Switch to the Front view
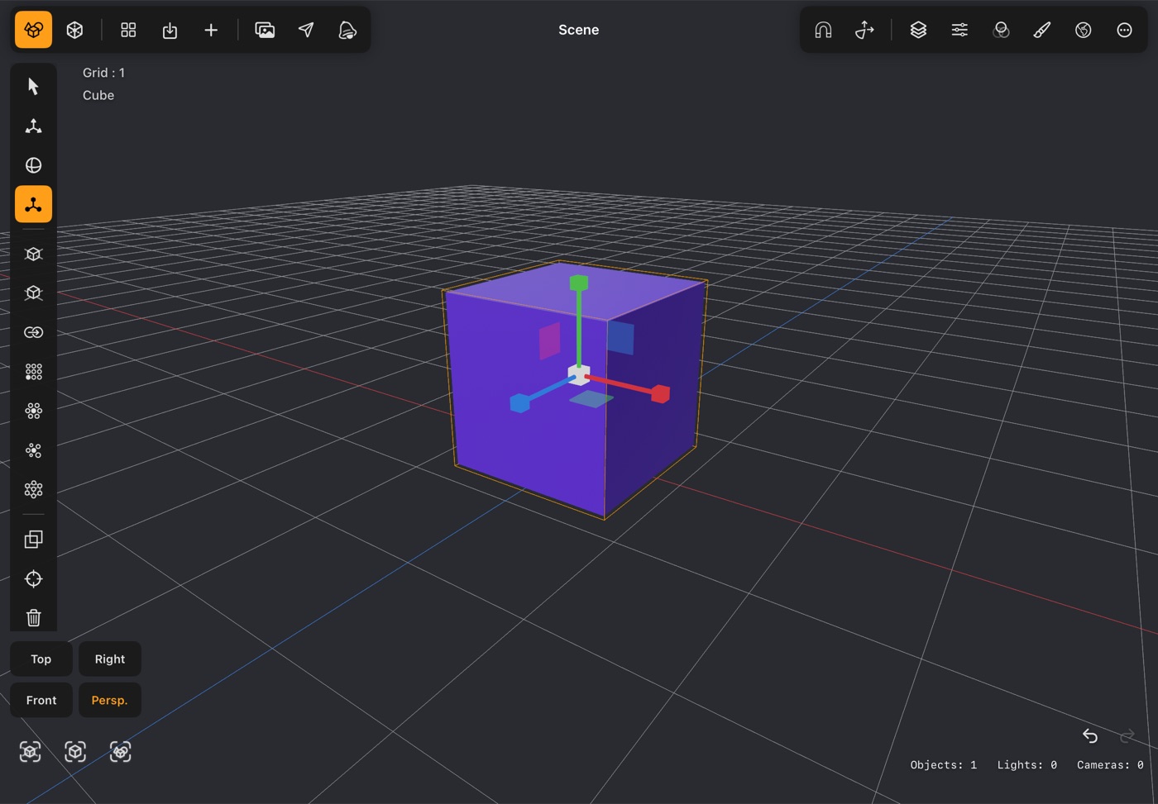1158x804 pixels. click(41, 700)
